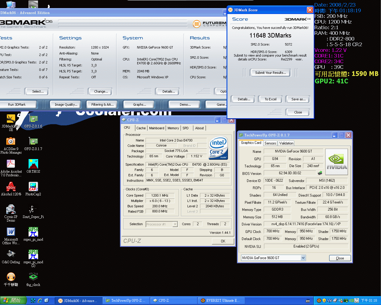Launch PhotoCap2 desktop icon
The height and width of the screenshot is (305, 381).
click(33, 187)
